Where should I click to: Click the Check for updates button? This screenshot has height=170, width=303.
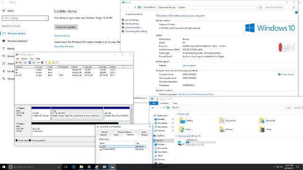point(66,27)
